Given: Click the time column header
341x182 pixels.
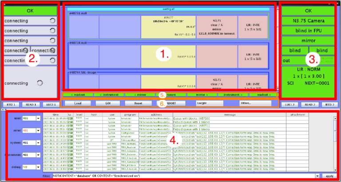Looking at the screenshot, I should [55, 115].
